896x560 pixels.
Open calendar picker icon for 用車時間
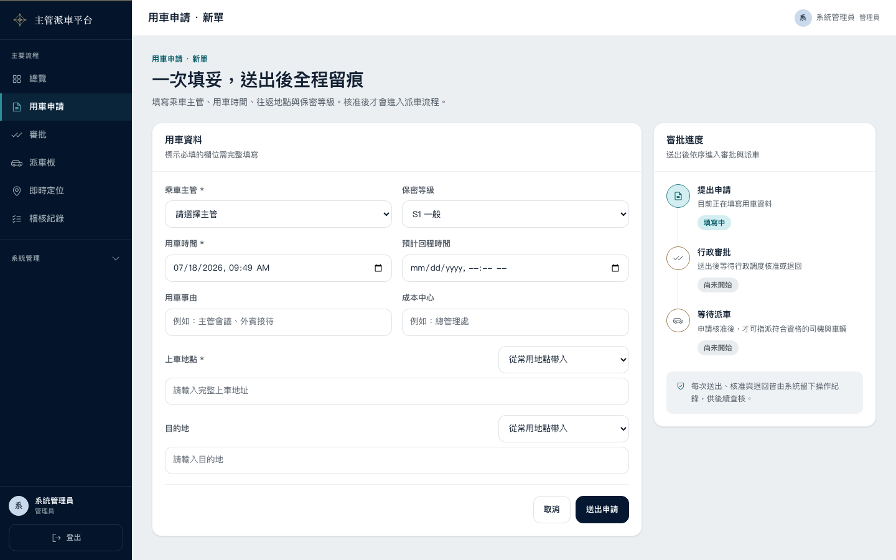coord(378,268)
